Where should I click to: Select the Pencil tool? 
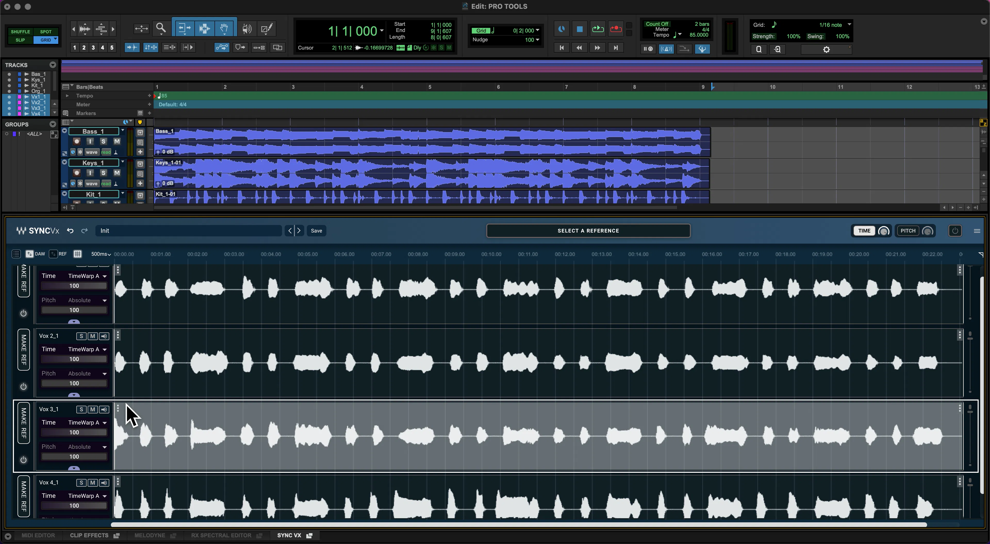[x=267, y=28]
